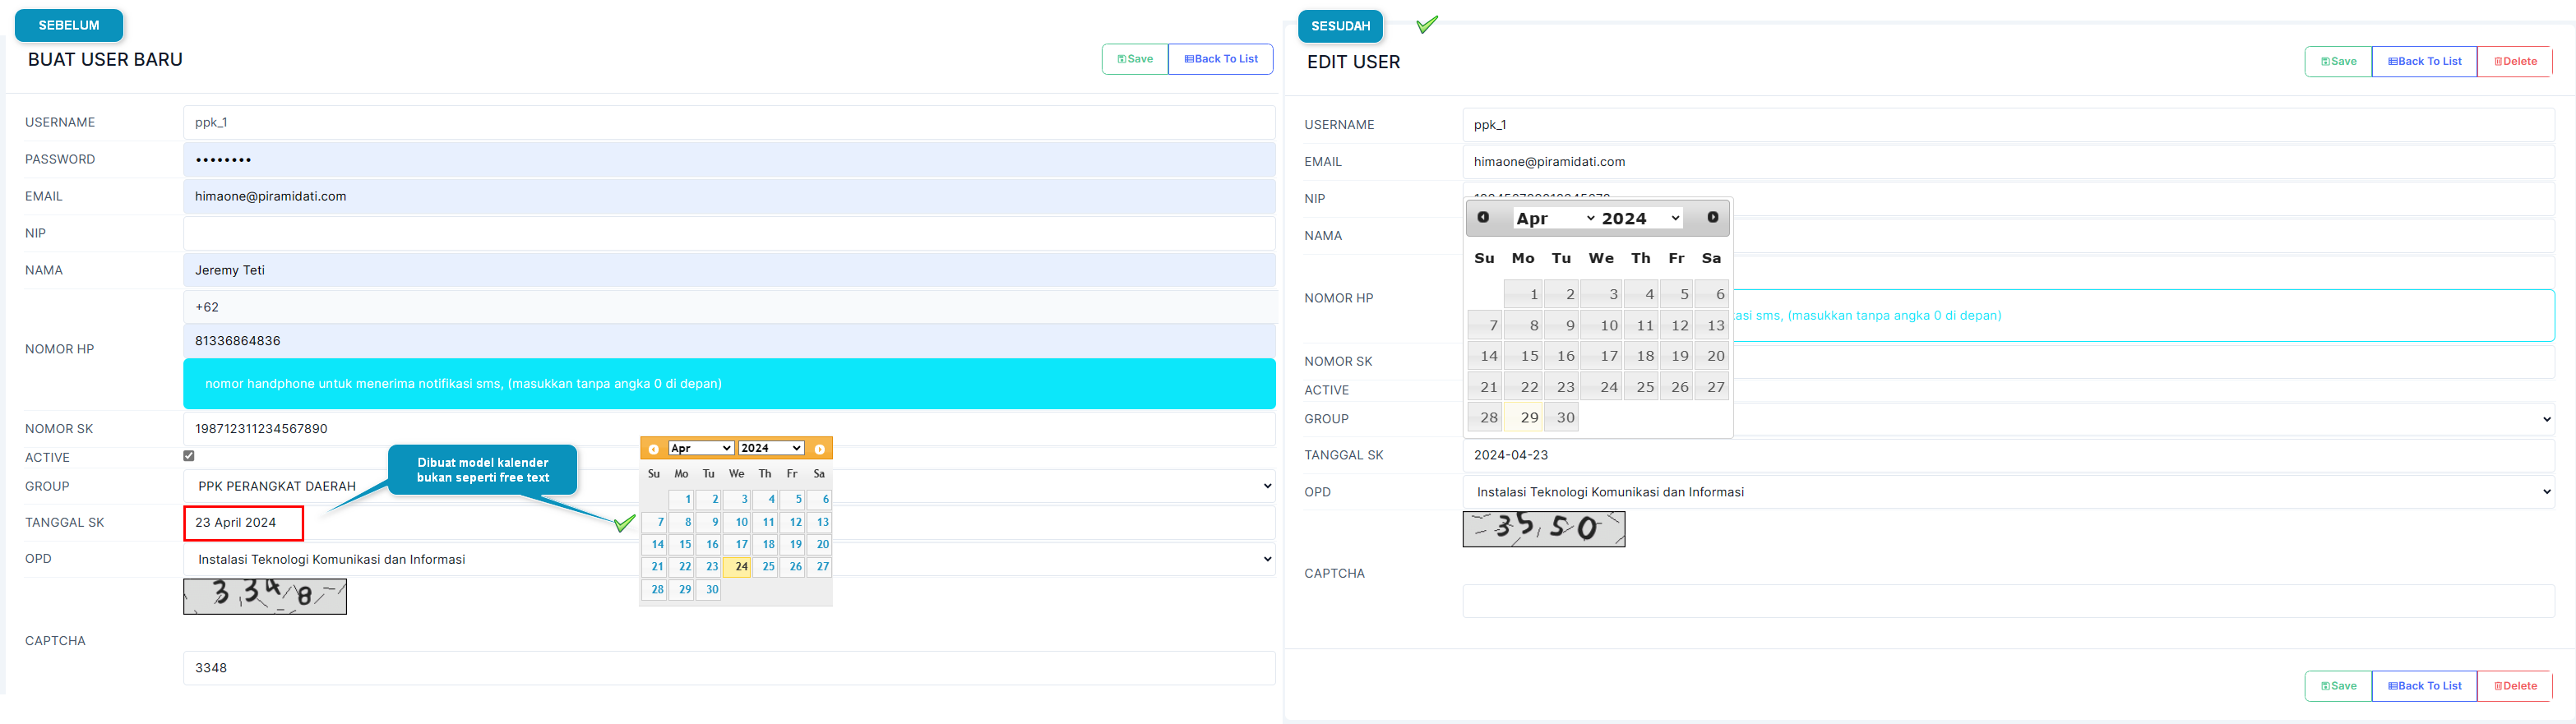Expand the OPD dropdown in Edit User form
The image size is (2576, 724).
point(2008,492)
